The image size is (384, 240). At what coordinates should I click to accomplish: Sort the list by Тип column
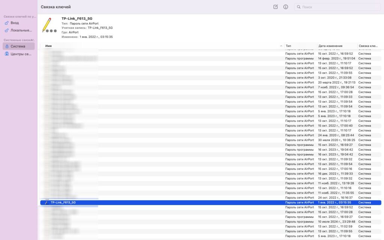288,46
